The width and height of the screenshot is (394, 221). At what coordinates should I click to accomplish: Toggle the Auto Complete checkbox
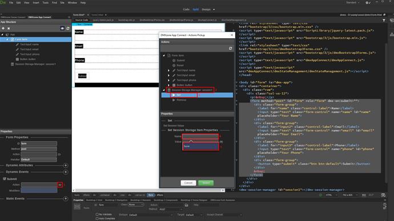coord(97,219)
